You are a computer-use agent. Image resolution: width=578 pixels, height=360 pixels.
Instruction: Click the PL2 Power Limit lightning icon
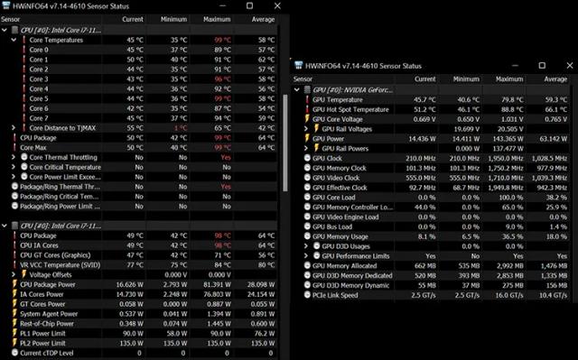pyautogui.click(x=14, y=343)
